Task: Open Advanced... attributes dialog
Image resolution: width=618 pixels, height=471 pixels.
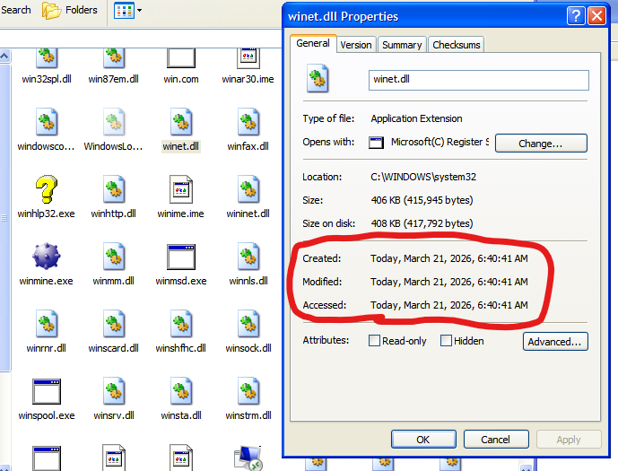Action: click(x=554, y=341)
